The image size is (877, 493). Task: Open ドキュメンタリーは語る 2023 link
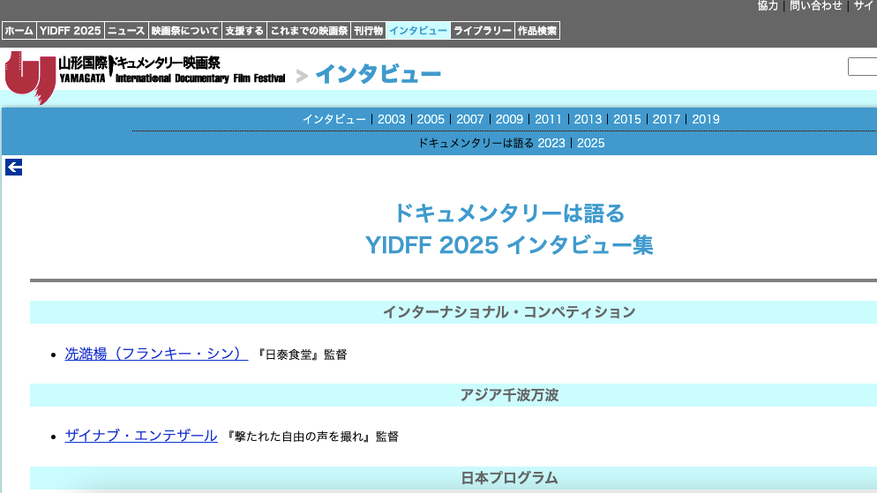click(551, 143)
